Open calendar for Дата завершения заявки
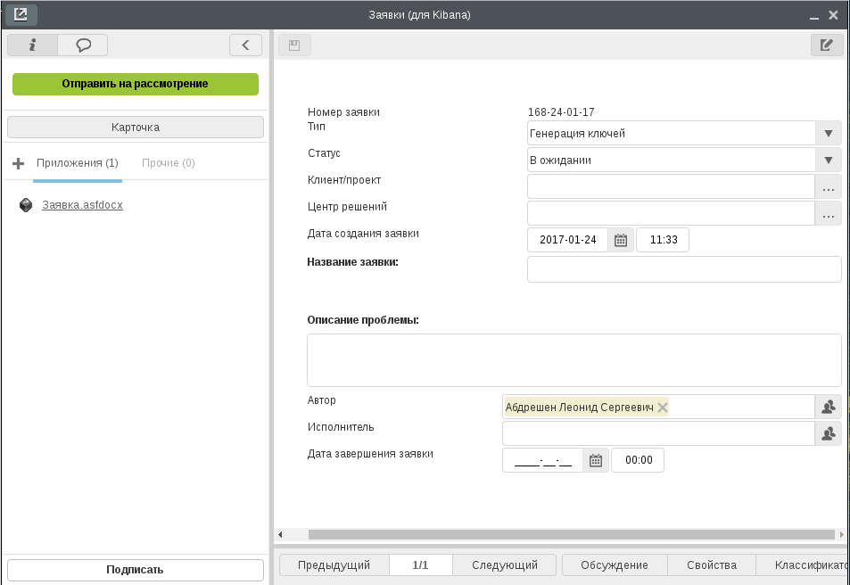The width and height of the screenshot is (850, 585). click(x=596, y=460)
